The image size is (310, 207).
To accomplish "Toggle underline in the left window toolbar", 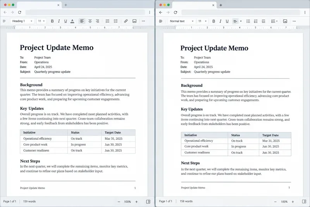I will pos(65,21).
